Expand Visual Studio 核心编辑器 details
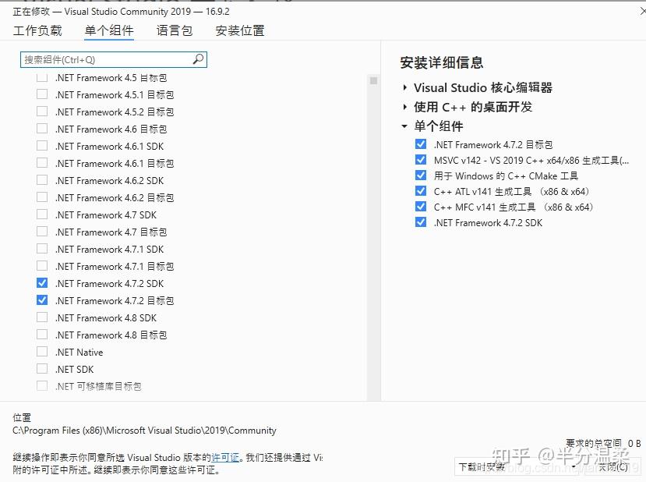The width and height of the screenshot is (646, 482). click(404, 87)
